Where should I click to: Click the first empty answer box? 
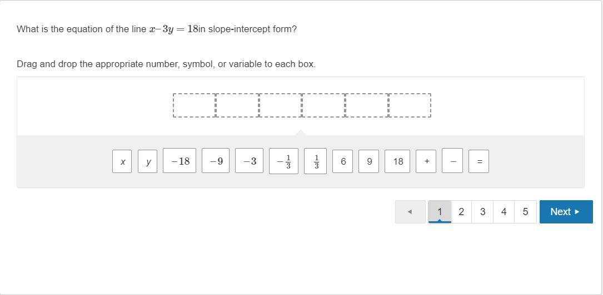pos(195,105)
